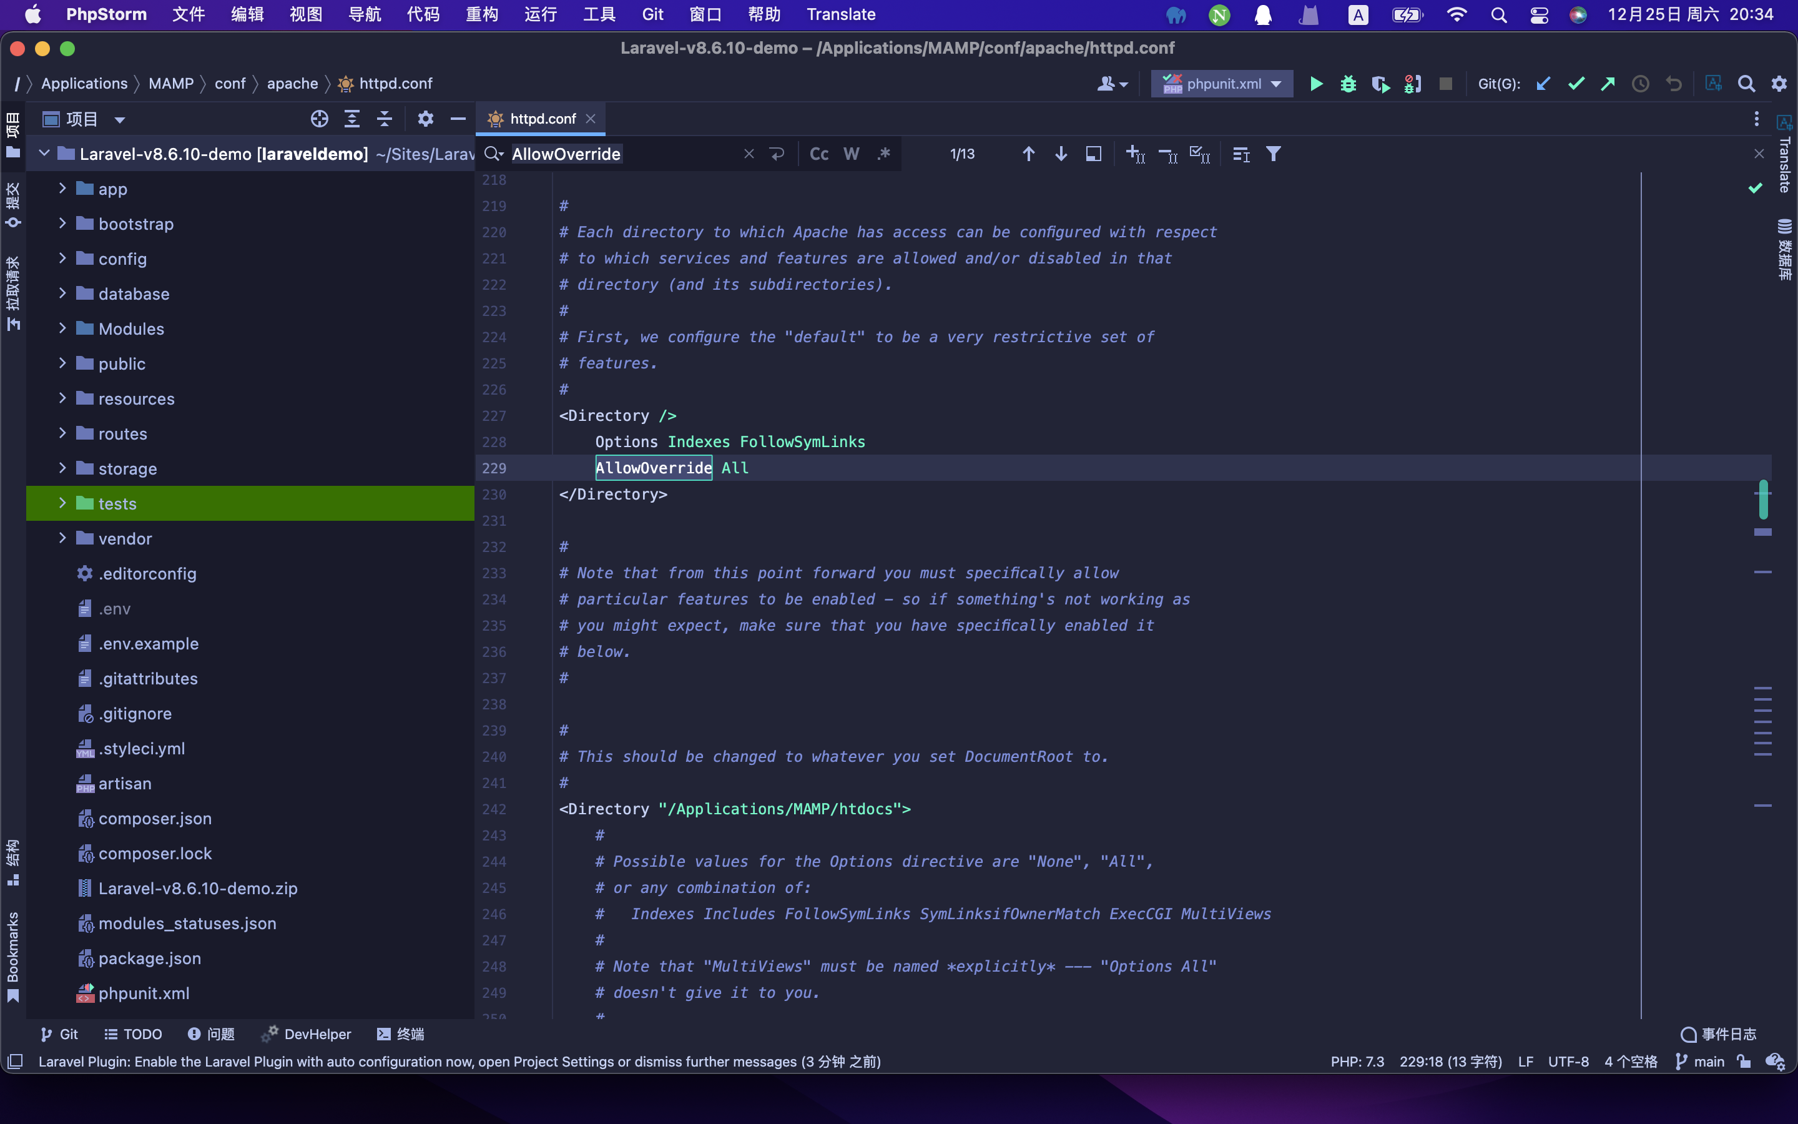
Task: Toggle whole words W option
Action: click(852, 154)
